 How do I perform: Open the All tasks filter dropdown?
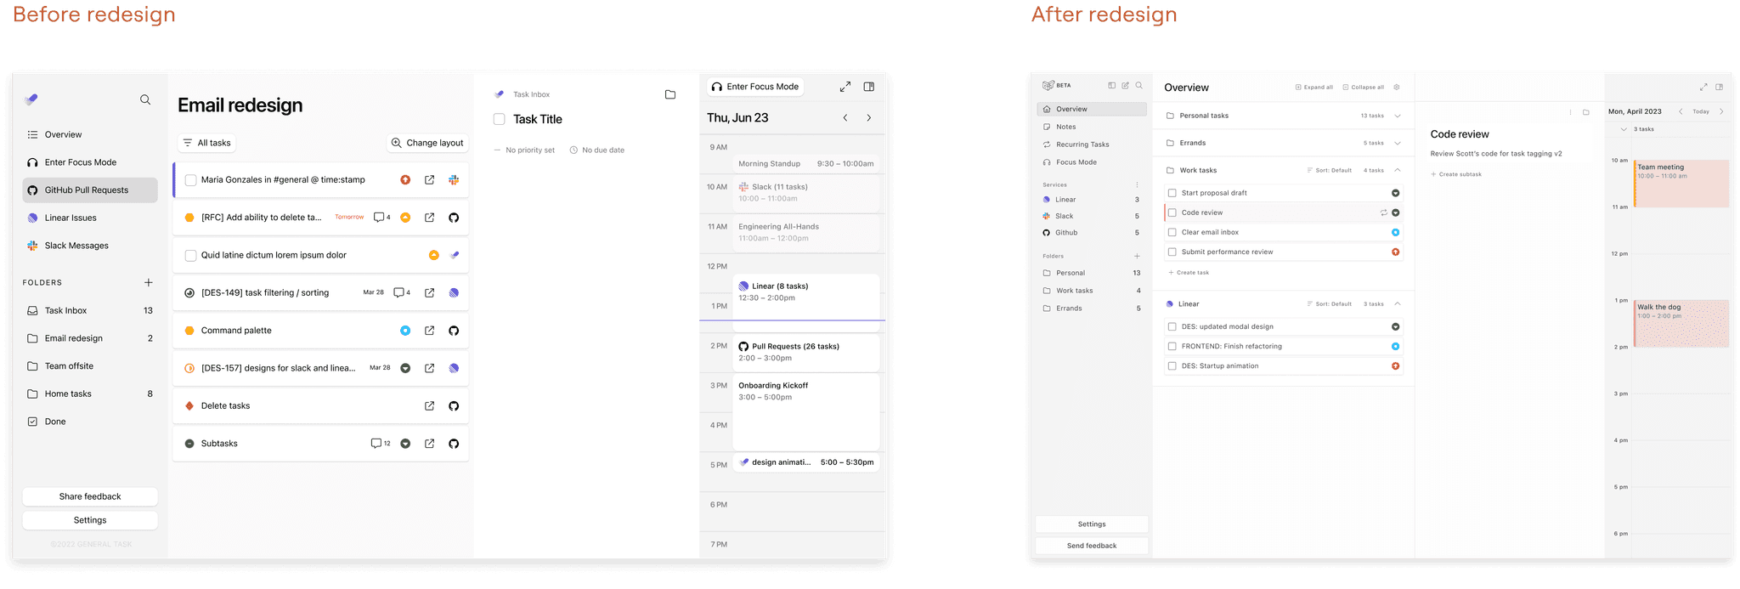tap(206, 143)
